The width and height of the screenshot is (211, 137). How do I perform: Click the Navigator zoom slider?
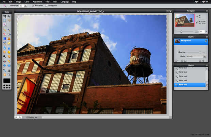pos(181,32)
